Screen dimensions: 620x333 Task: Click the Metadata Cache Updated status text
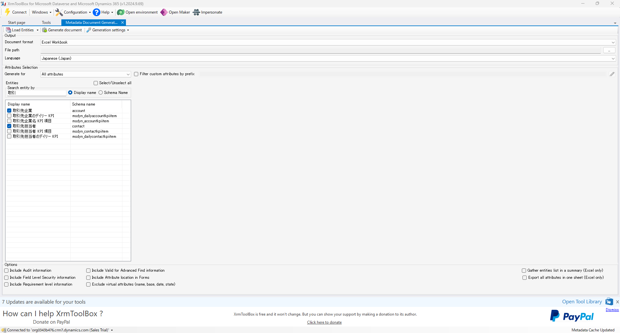[593, 330]
